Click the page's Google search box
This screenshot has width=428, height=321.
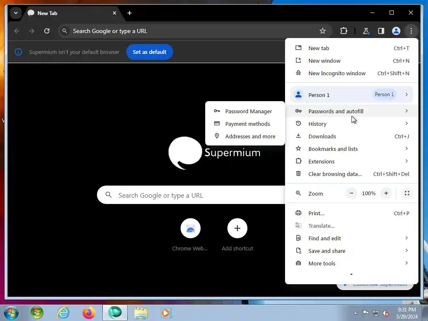click(191, 195)
